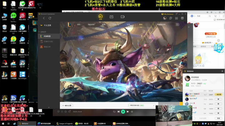Open 掌上WeGame link in title bar
225x126 pixels.
(167, 14)
